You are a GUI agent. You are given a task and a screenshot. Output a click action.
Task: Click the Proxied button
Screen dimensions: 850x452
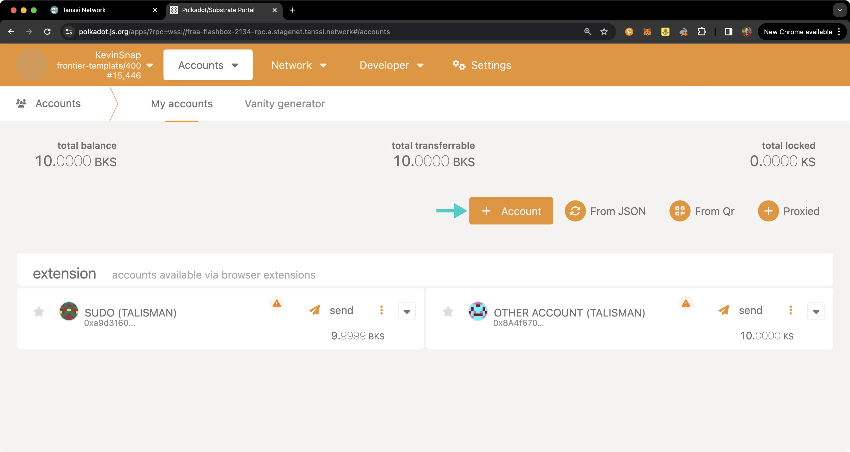[x=789, y=211]
